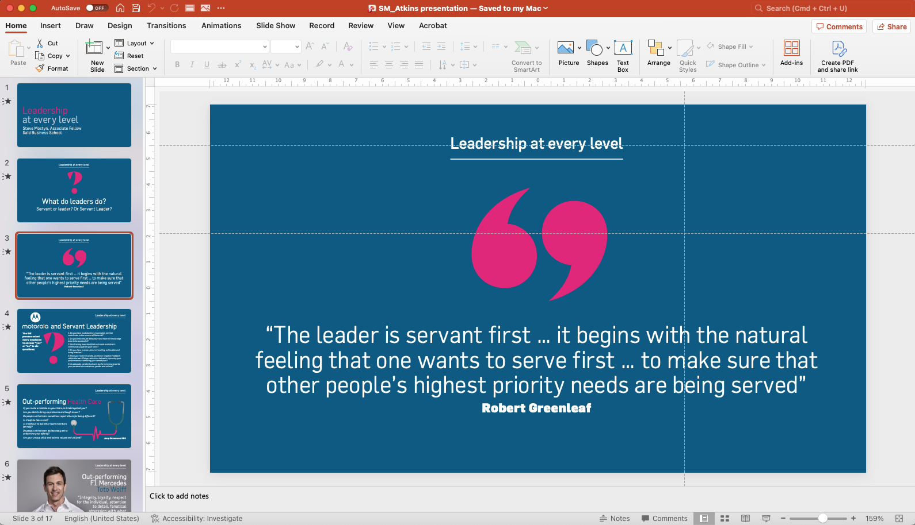
Task: Click the Cut scissors icon
Action: (40, 43)
